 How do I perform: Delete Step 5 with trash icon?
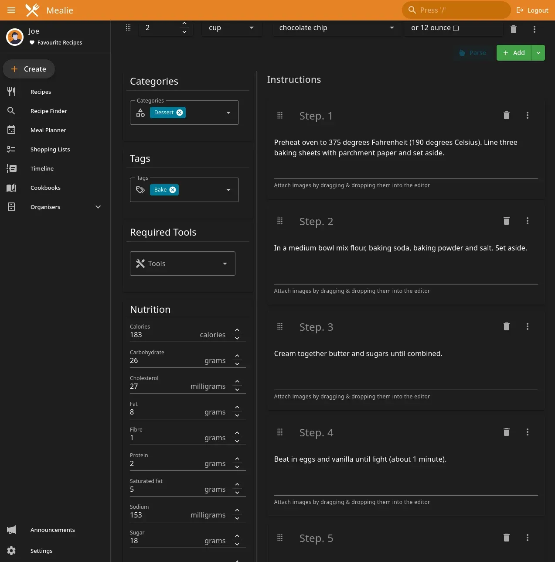(x=507, y=538)
